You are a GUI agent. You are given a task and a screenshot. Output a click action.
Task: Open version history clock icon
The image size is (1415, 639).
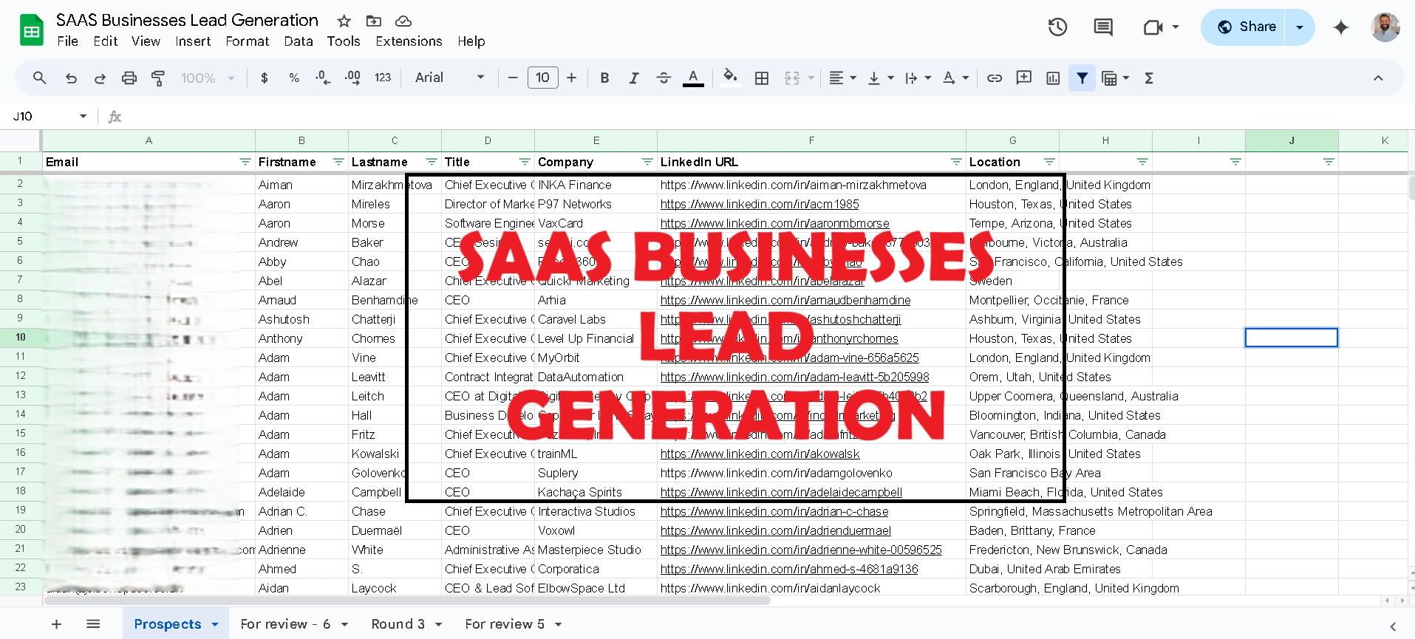1057,27
